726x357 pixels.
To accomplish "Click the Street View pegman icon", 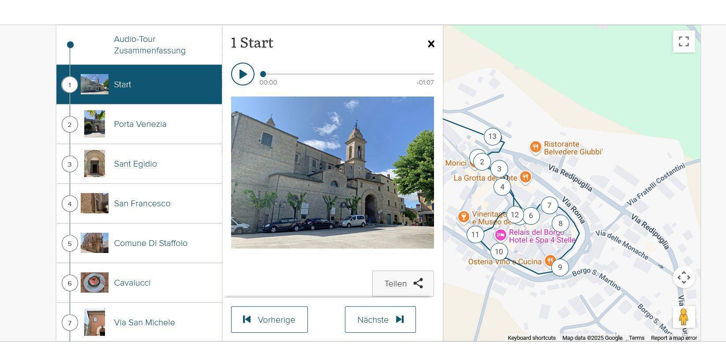I will [x=684, y=317].
